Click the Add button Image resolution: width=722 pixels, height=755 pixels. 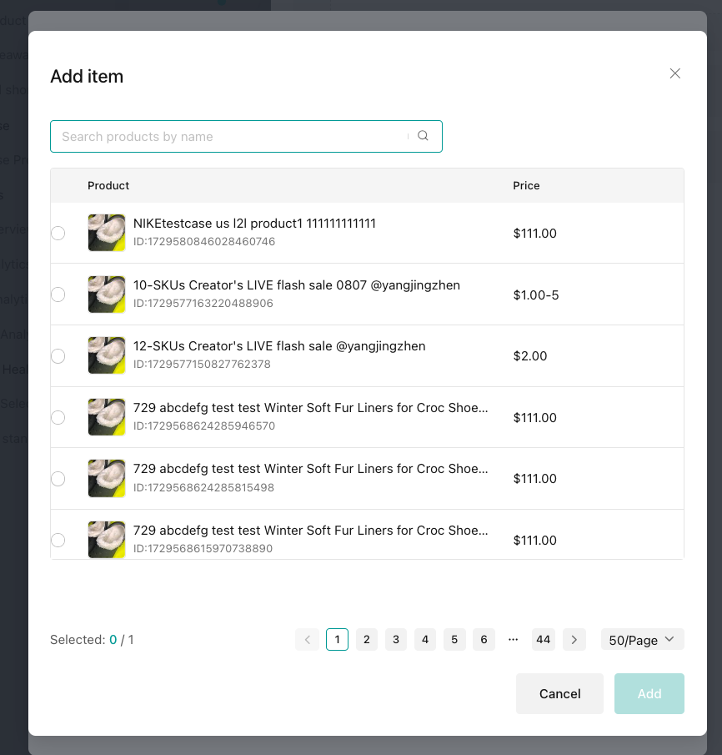649,693
